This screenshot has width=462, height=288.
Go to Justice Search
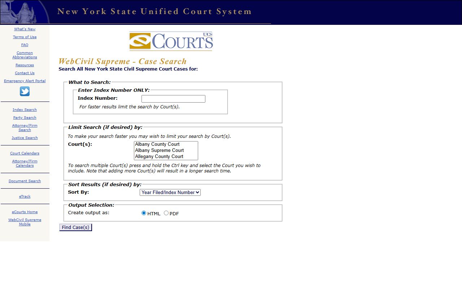click(25, 138)
